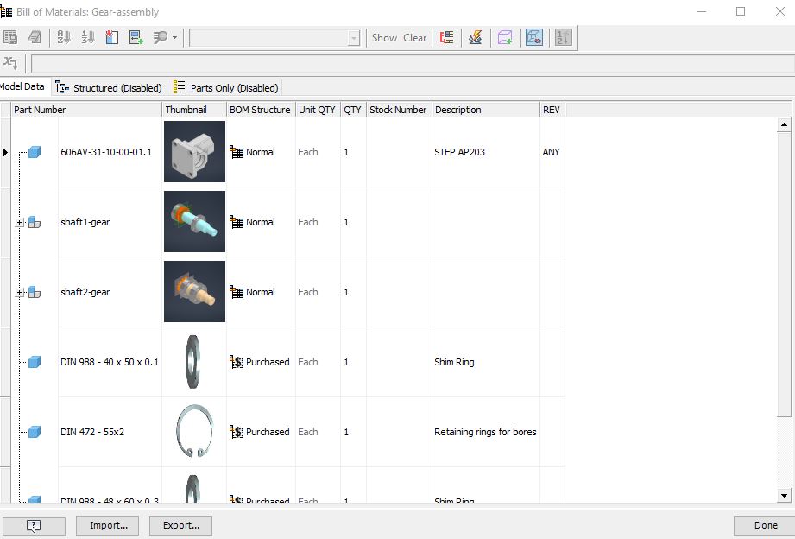The height and width of the screenshot is (539, 795).
Task: Click the update mass properties icon
Action: click(x=475, y=37)
